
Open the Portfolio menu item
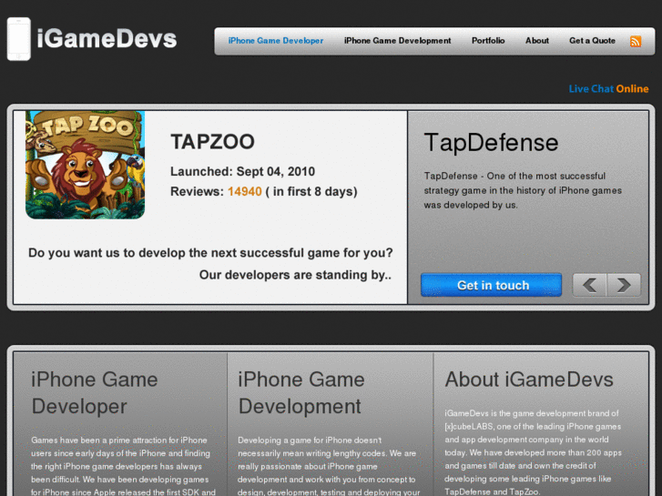(x=488, y=41)
